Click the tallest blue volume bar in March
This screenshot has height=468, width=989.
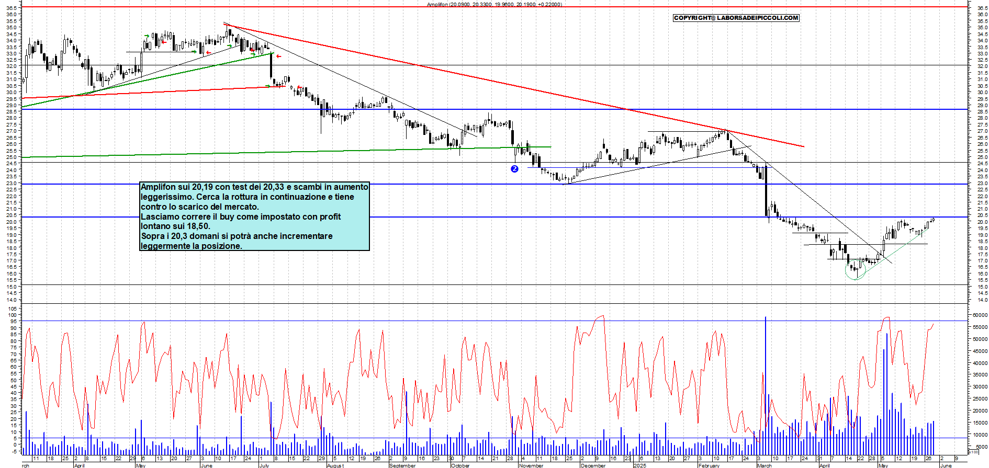[766, 385]
